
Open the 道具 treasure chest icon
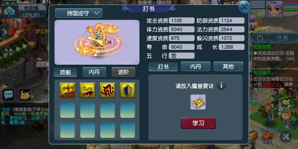267,137
